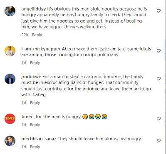Tap the heart next to jrndukwe's comment
This screenshot has width=166, height=154.
(159, 79)
